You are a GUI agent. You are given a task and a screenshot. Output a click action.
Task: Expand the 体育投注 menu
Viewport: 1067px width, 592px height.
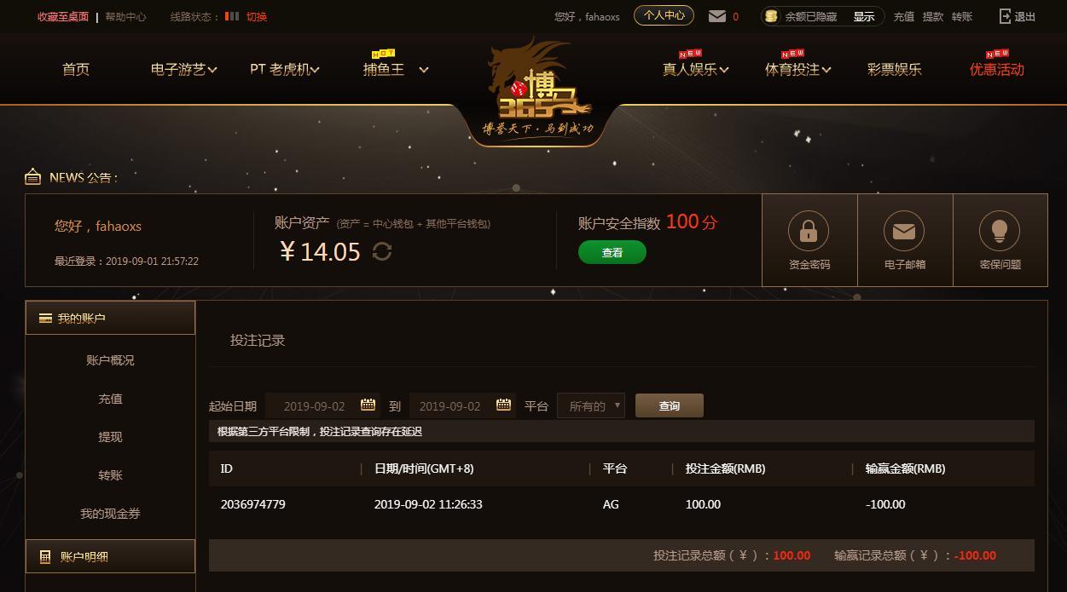point(797,70)
